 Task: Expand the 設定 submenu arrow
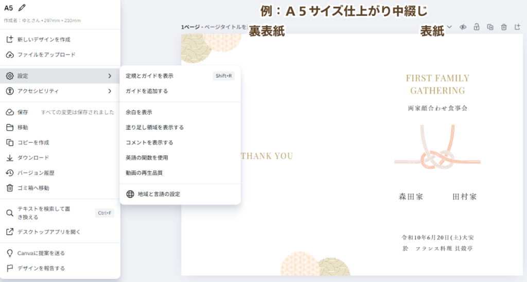[x=110, y=76]
